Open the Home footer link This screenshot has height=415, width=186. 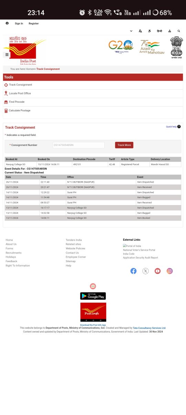coord(9,240)
